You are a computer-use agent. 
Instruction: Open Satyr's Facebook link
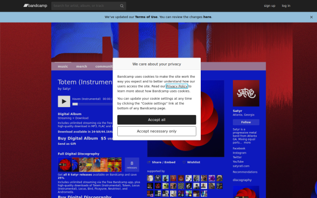pyautogui.click(x=239, y=148)
